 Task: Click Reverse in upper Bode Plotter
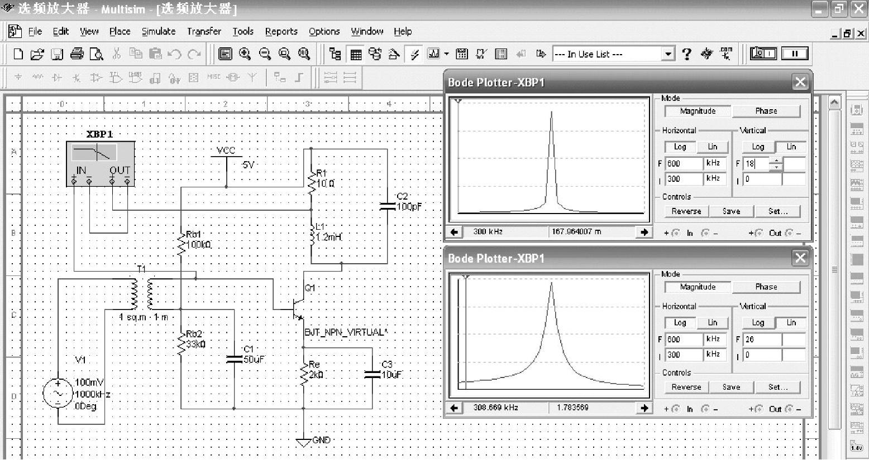(x=686, y=211)
